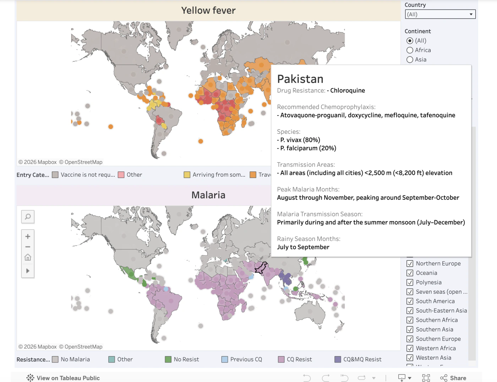
Task: Click the Chloroquine drug resistance value
Action: pyautogui.click(x=348, y=90)
